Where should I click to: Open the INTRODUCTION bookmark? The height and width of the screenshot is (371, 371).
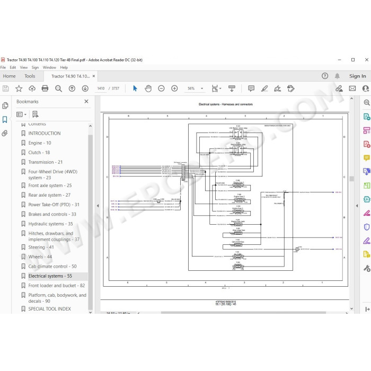pos(45,133)
